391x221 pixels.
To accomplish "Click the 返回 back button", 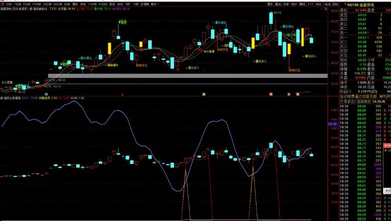I will coord(335,4).
